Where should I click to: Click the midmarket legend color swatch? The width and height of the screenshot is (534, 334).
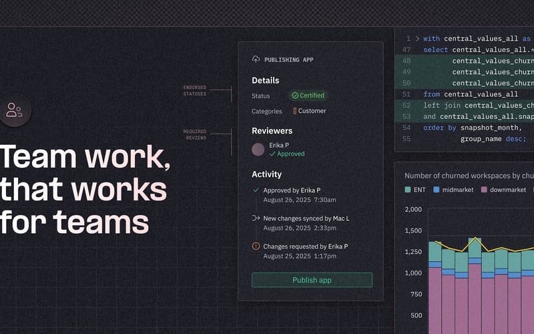pyautogui.click(x=437, y=190)
